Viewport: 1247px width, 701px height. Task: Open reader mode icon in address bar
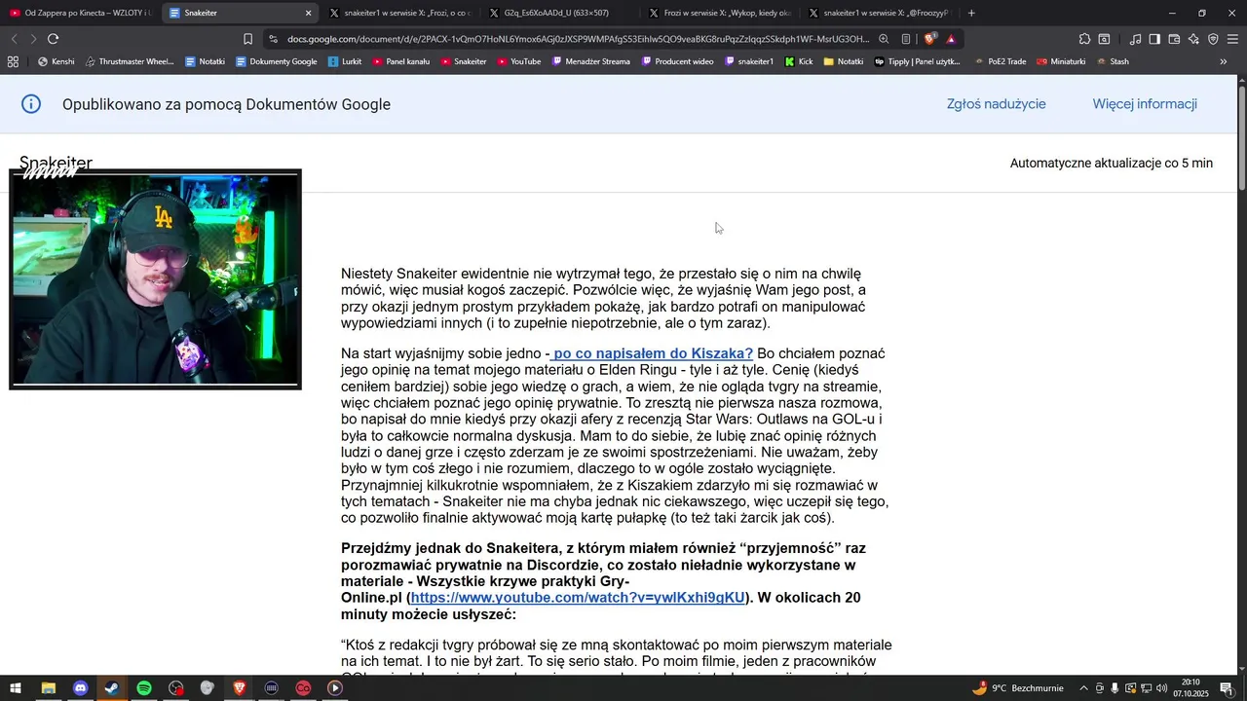coord(906,39)
